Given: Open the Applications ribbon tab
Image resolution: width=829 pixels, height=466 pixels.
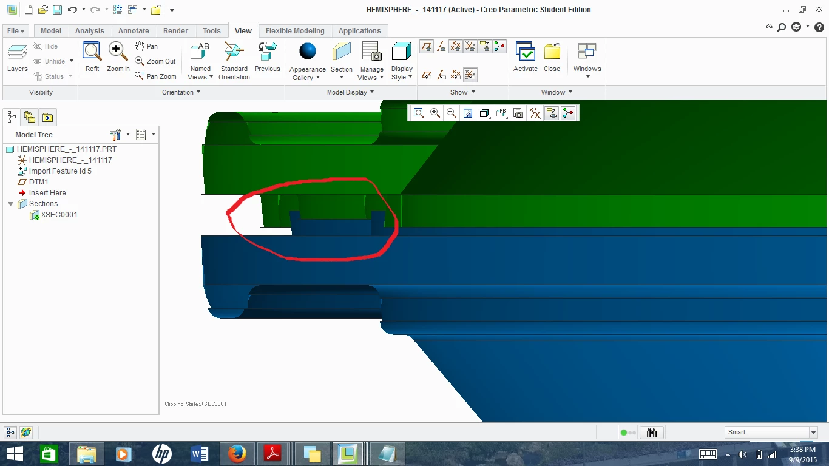Looking at the screenshot, I should click(360, 30).
